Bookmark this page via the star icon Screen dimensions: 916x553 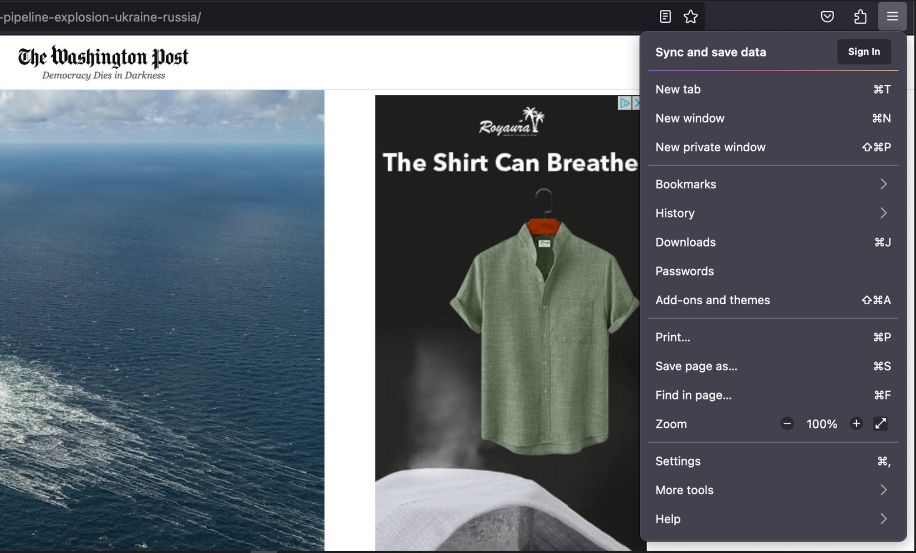[x=690, y=17]
